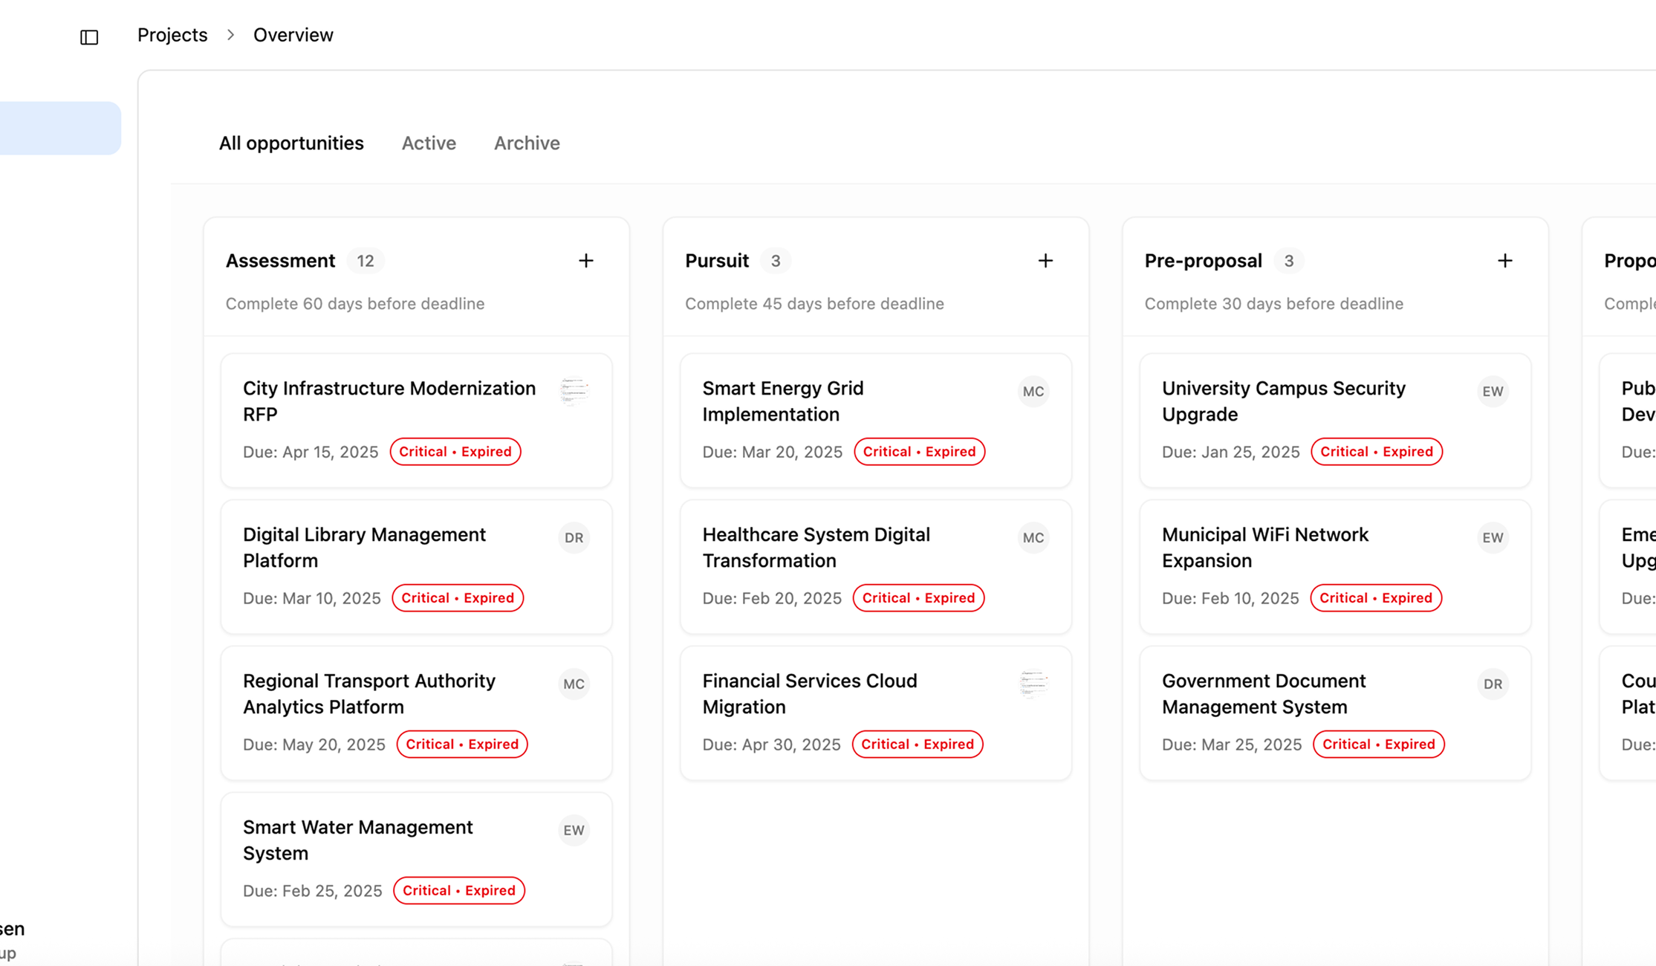Viewport: 1656px width, 966px height.
Task: Switch to the Archive tab
Action: [527, 143]
